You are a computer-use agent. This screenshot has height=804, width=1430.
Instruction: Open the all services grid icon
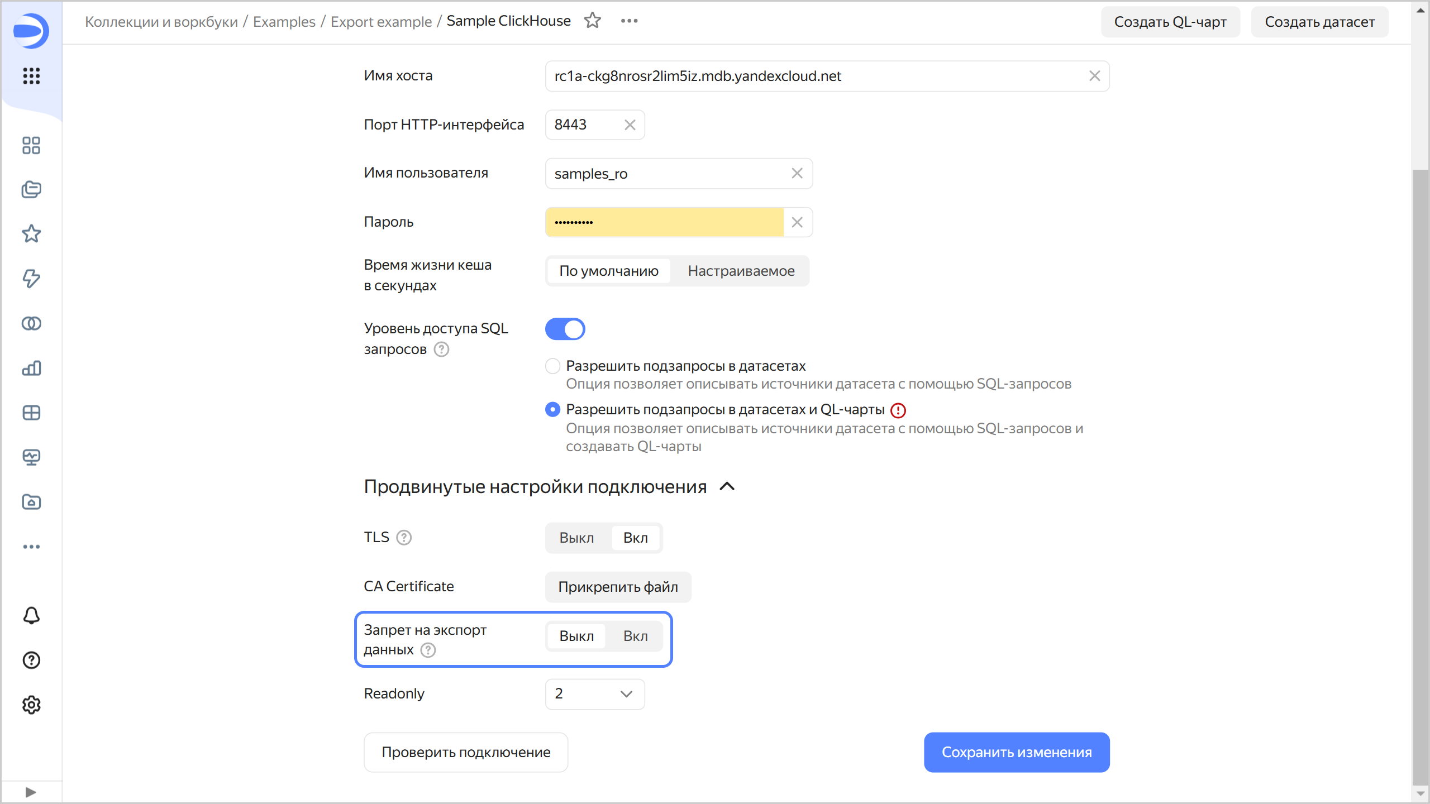coord(31,75)
